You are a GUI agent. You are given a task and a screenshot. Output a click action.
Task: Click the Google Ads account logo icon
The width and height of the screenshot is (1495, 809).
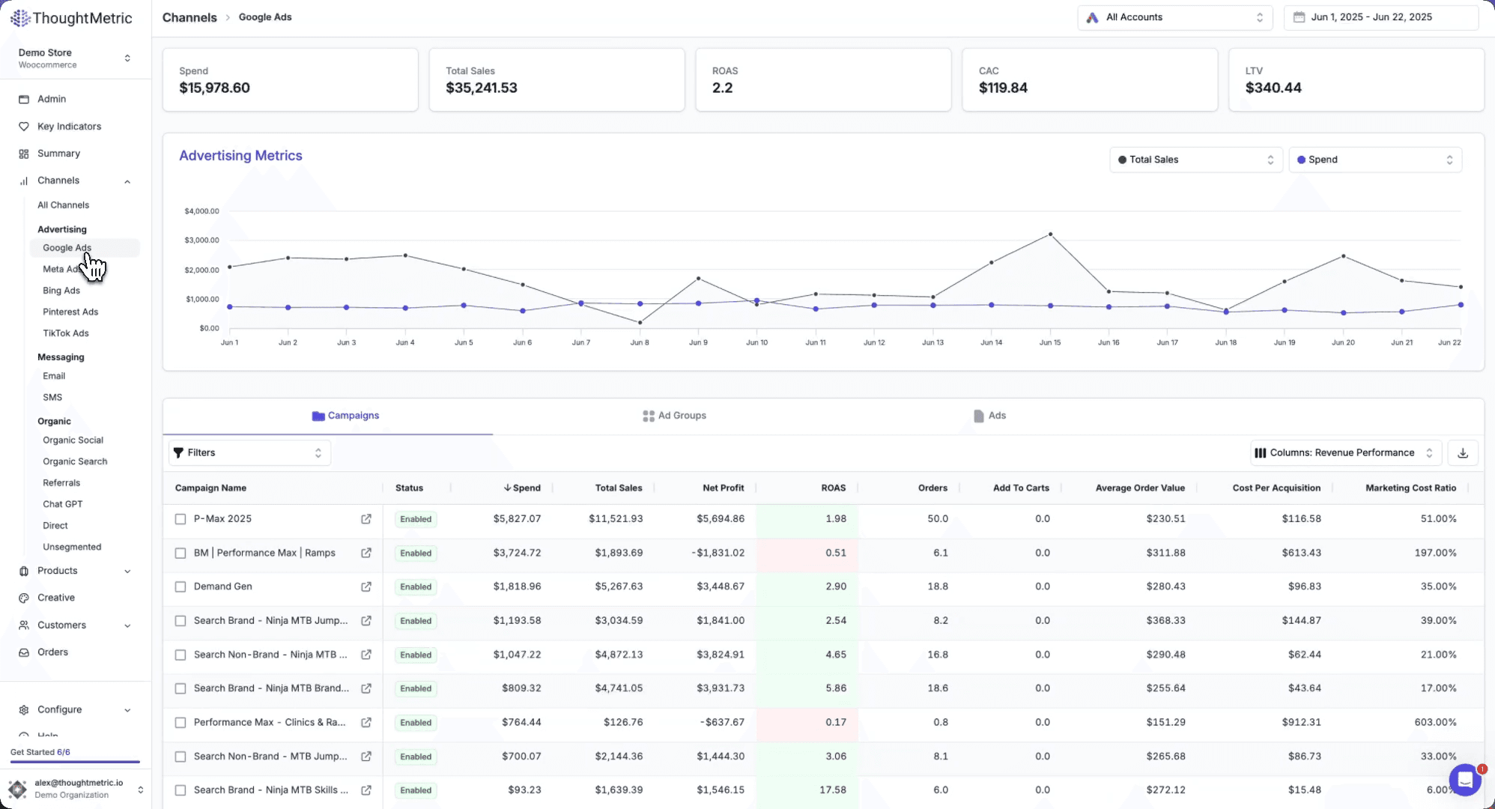tap(1093, 17)
